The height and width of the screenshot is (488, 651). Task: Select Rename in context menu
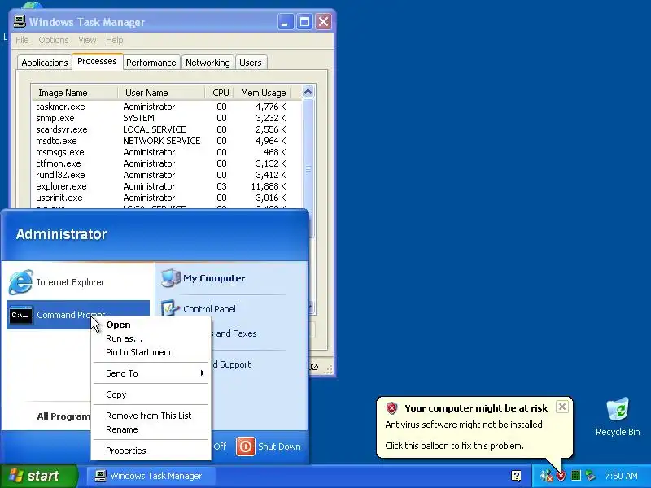pyautogui.click(x=151, y=429)
